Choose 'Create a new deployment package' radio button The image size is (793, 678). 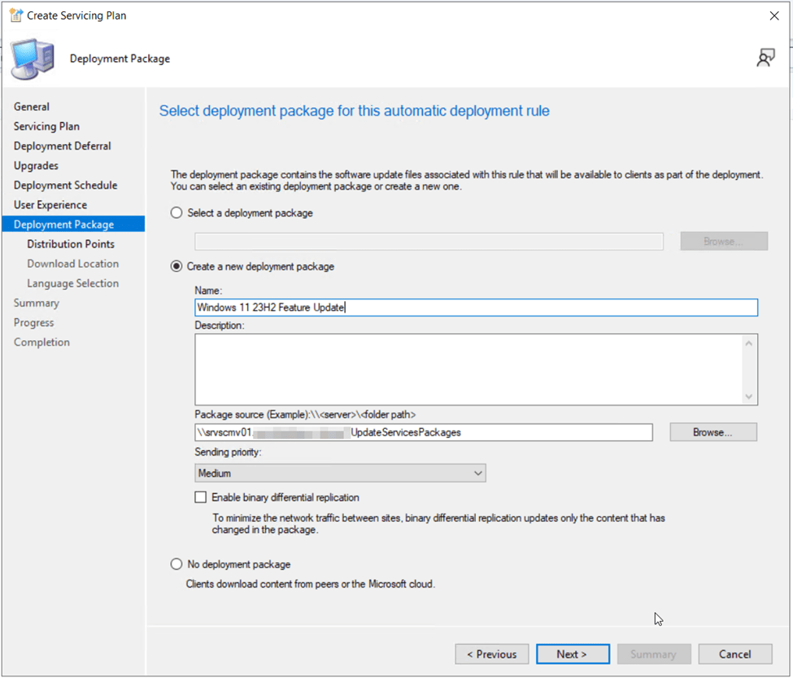[176, 267]
